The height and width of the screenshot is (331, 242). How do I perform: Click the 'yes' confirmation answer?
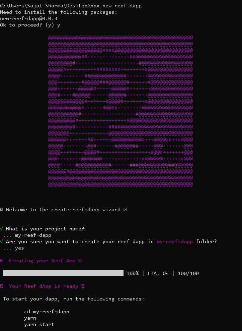19,248
